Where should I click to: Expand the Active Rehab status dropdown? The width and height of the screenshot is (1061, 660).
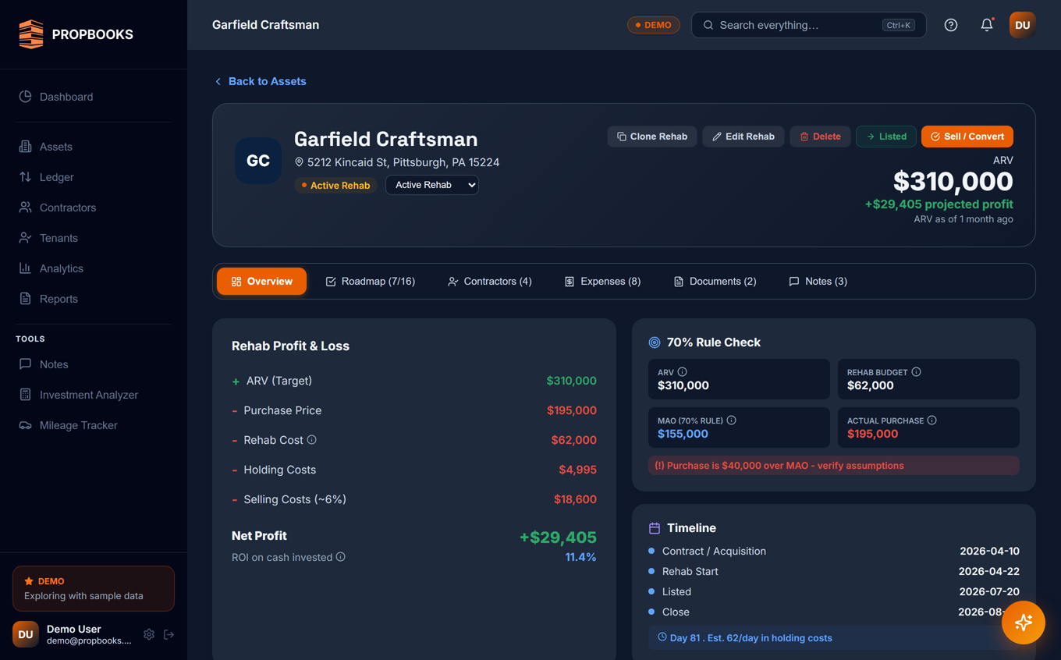[x=432, y=185]
